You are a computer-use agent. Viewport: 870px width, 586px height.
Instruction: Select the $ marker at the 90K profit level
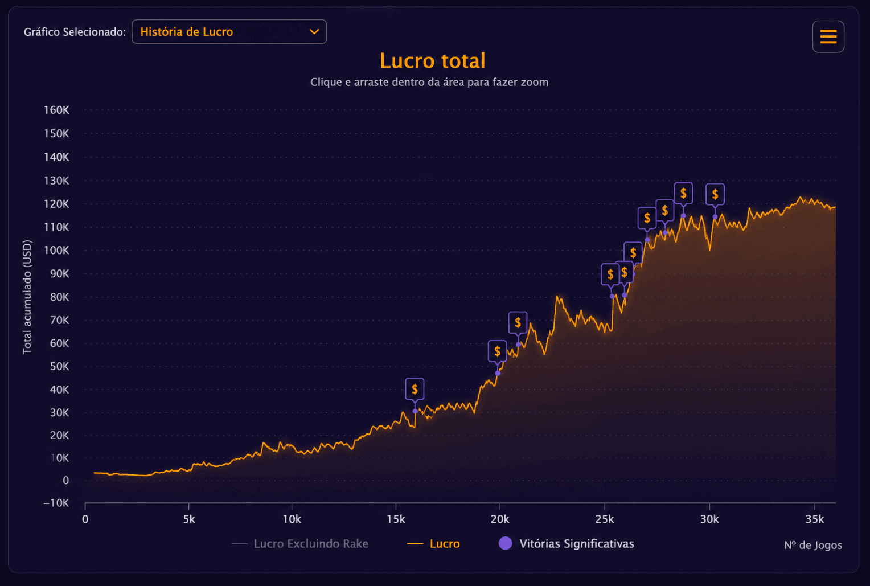pyautogui.click(x=633, y=253)
